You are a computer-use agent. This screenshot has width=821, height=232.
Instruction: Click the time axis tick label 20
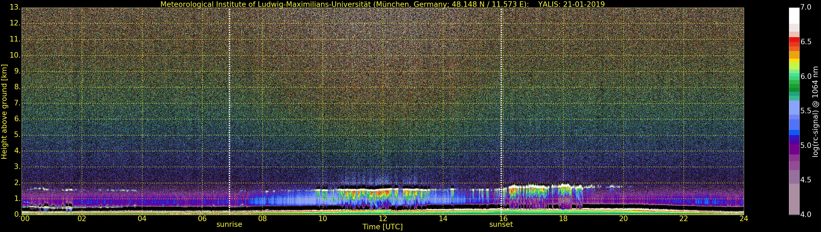pyautogui.click(x=623, y=219)
